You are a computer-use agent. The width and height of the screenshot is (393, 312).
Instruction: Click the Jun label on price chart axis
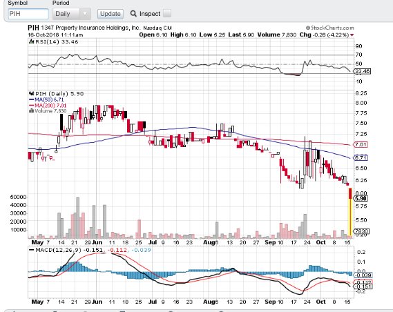(x=97, y=242)
